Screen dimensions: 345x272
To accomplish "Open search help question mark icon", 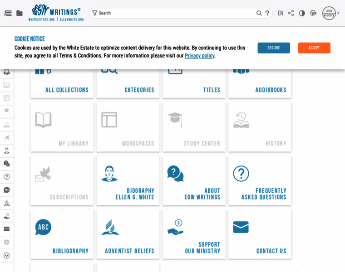I will coord(267,13).
